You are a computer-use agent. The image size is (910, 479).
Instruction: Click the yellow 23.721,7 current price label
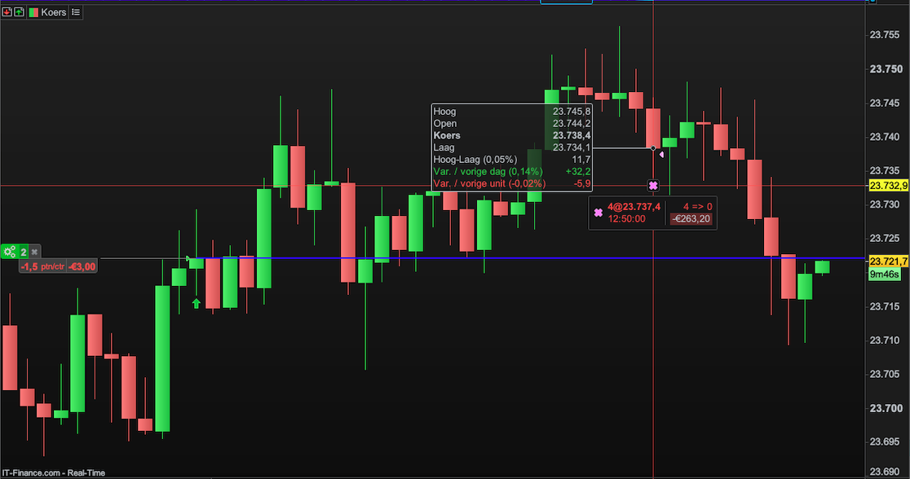[888, 261]
